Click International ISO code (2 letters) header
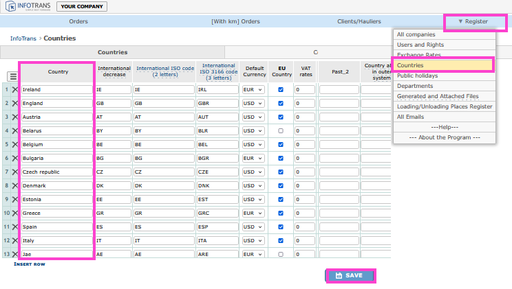Image resolution: width=512 pixels, height=289 pixels. pyautogui.click(x=165, y=71)
